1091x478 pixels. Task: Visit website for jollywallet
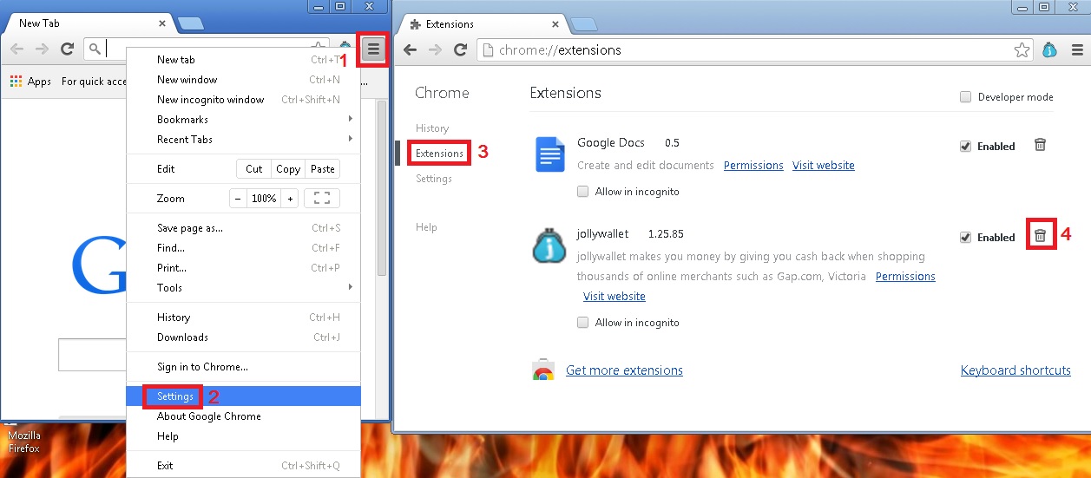point(615,297)
